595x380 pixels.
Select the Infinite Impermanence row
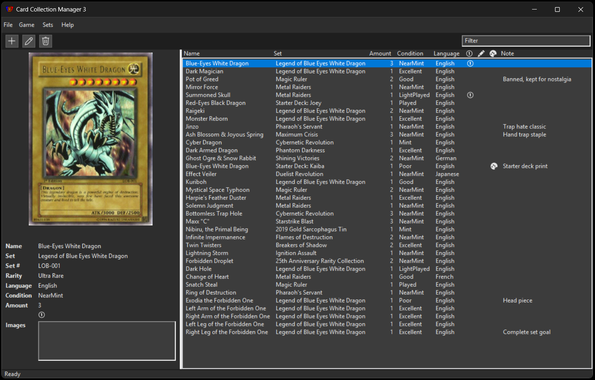click(x=387, y=237)
